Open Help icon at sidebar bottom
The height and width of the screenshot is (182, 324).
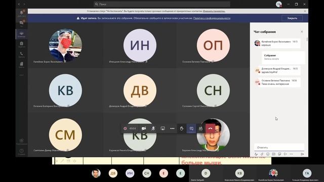(21, 152)
